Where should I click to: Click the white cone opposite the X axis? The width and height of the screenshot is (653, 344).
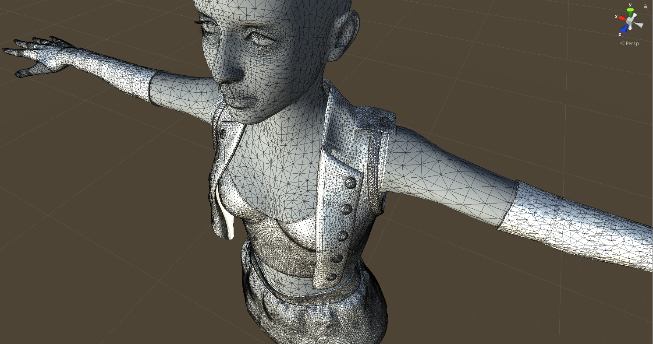coord(639,24)
